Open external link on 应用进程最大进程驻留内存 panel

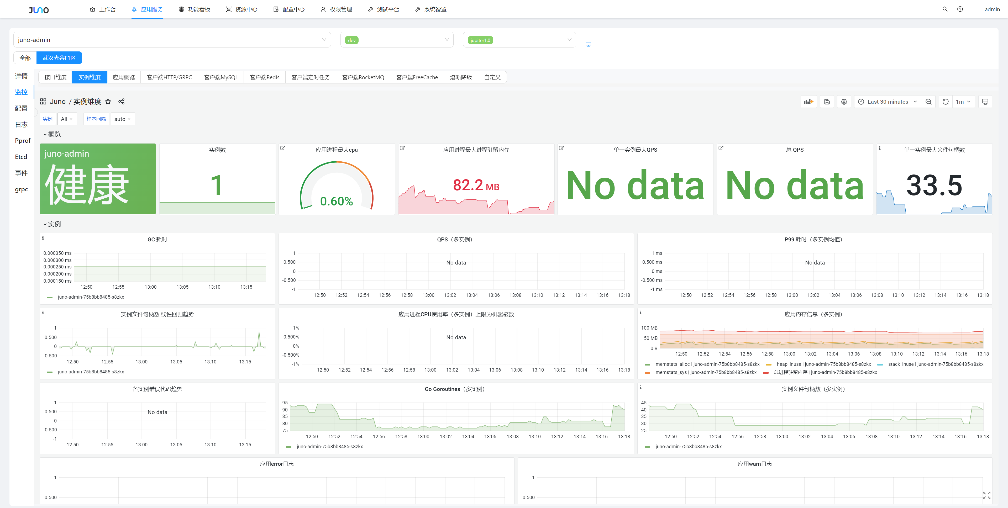point(402,148)
